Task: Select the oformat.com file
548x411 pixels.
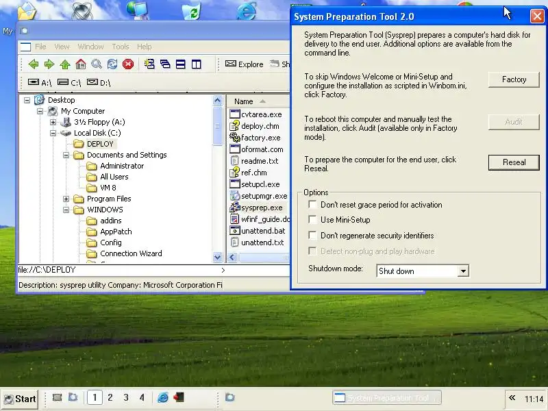Action: [x=256, y=149]
